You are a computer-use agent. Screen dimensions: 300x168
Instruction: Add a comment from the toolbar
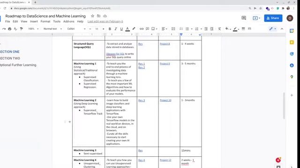pos(147,29)
